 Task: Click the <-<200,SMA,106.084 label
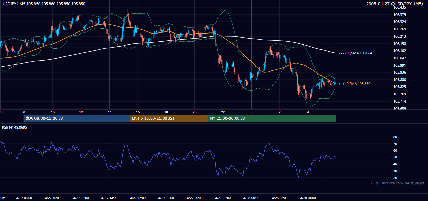pyautogui.click(x=355, y=53)
